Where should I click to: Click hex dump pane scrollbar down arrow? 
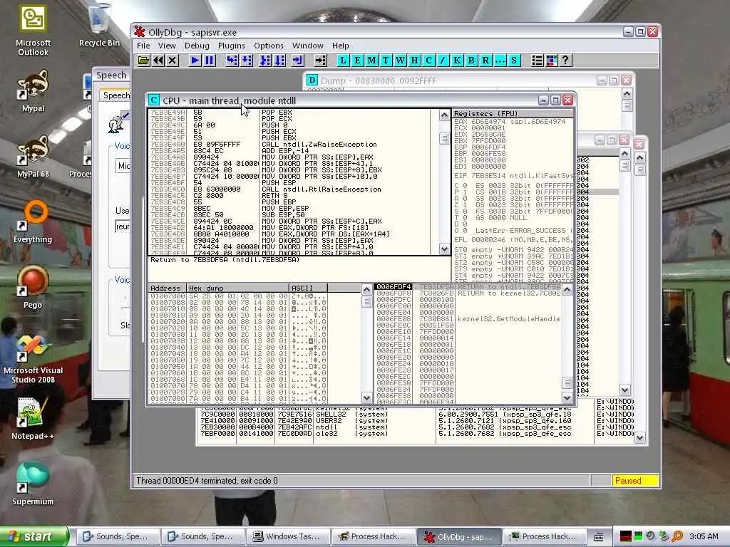click(367, 398)
